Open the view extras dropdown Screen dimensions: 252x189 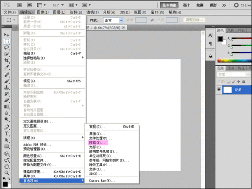tap(41, 5)
